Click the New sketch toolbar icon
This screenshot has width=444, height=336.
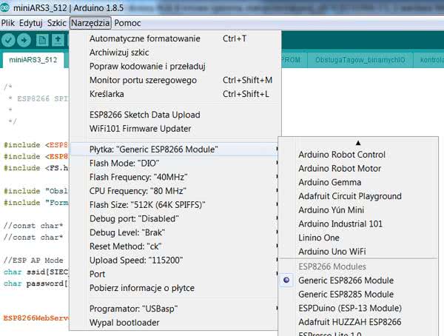43,38
